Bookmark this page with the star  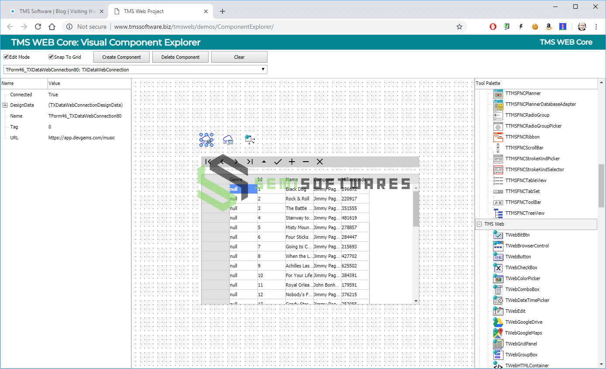pos(459,27)
